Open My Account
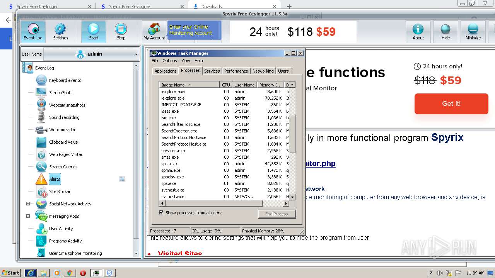The image size is (495, 278). [154, 32]
